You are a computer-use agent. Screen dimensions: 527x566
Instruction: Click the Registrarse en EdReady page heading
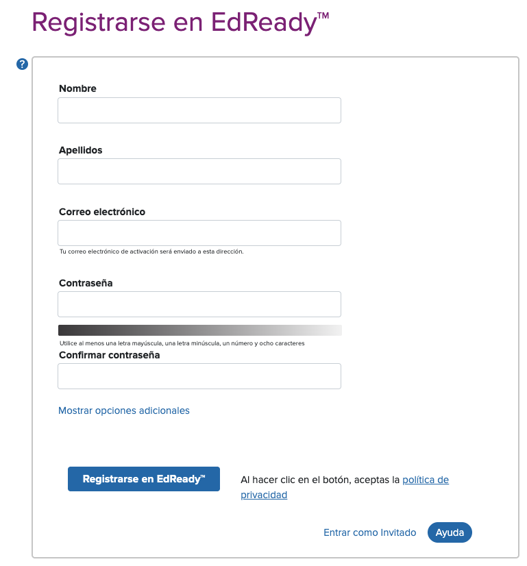coord(180,23)
